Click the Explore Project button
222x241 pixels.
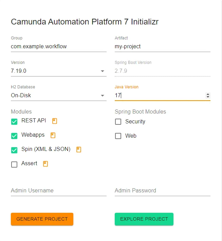click(144, 219)
